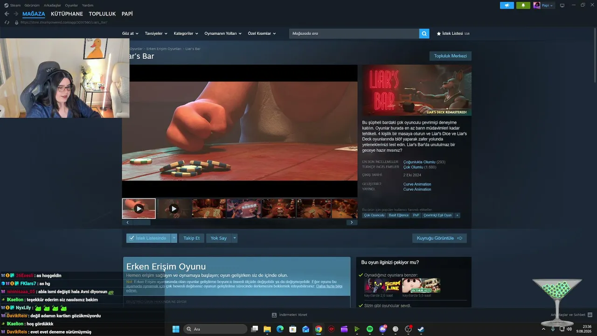Viewport: 597px width, 336px height.
Task: Click the Çok Oyunculu tag
Action: coord(374,216)
